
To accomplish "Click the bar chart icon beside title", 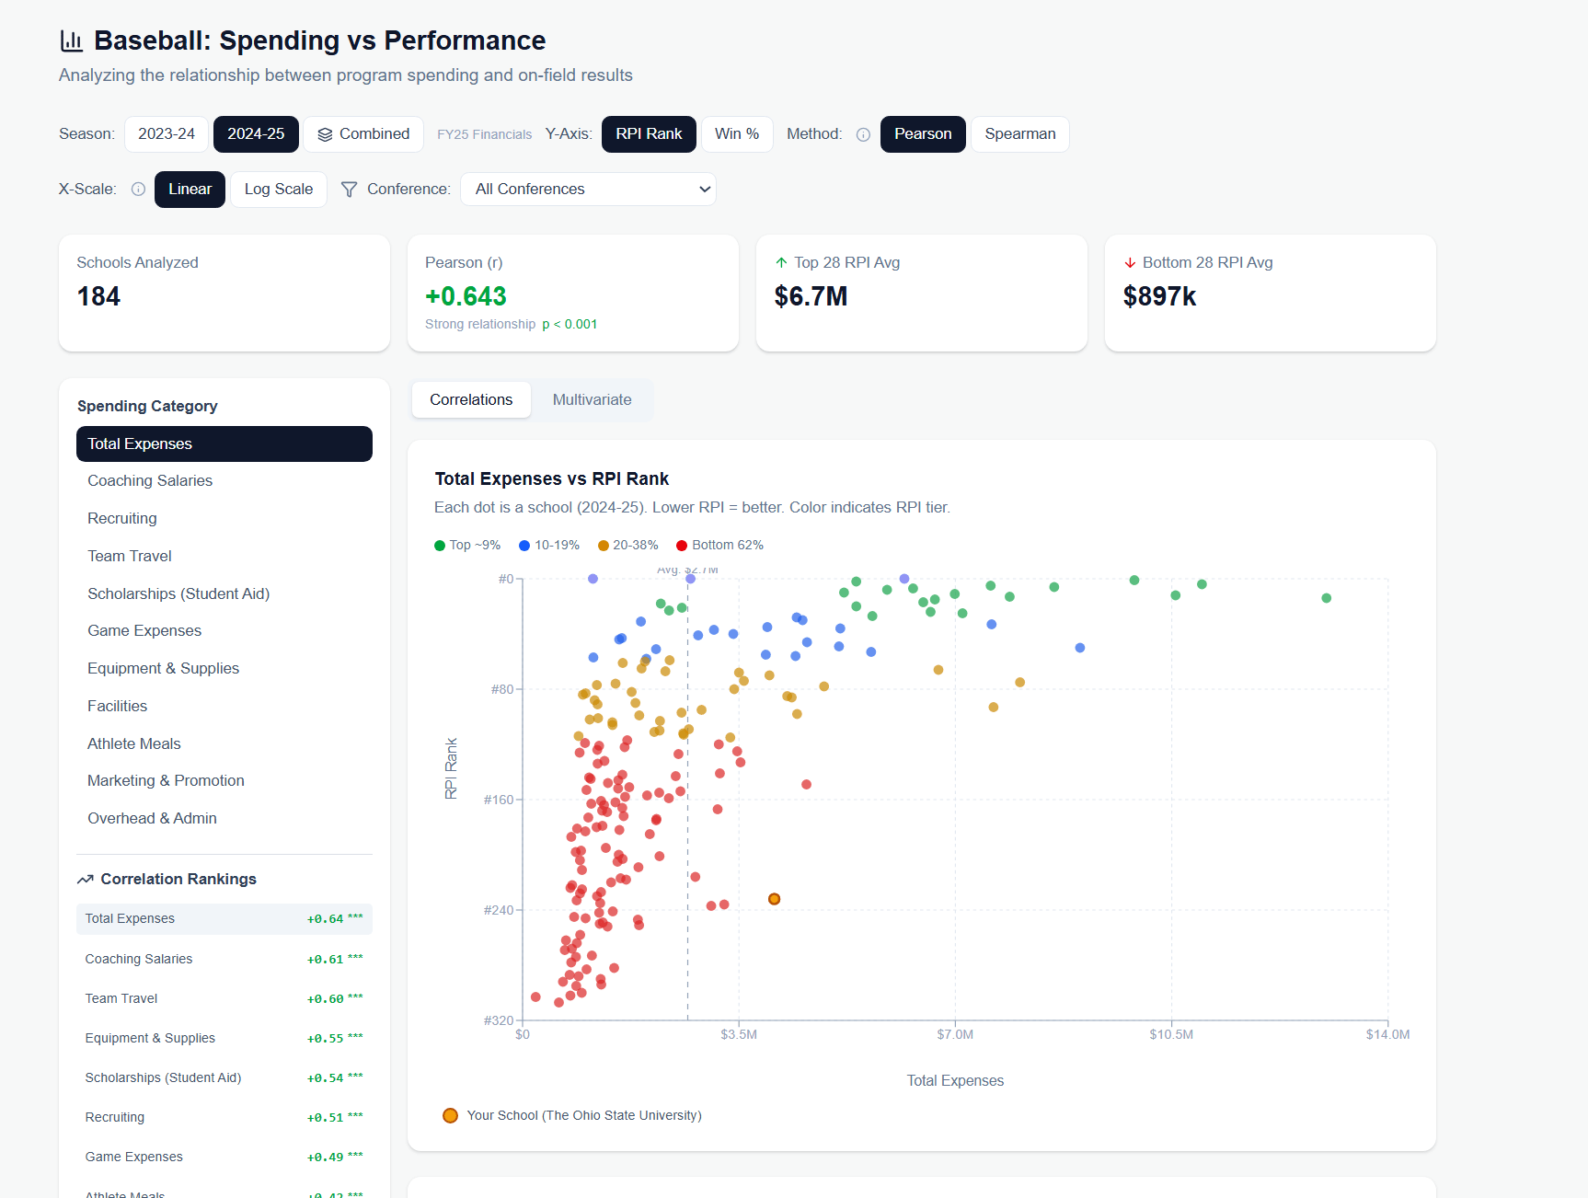I will click(x=72, y=40).
